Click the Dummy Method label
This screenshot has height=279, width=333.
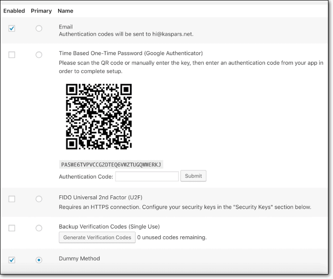(79, 259)
